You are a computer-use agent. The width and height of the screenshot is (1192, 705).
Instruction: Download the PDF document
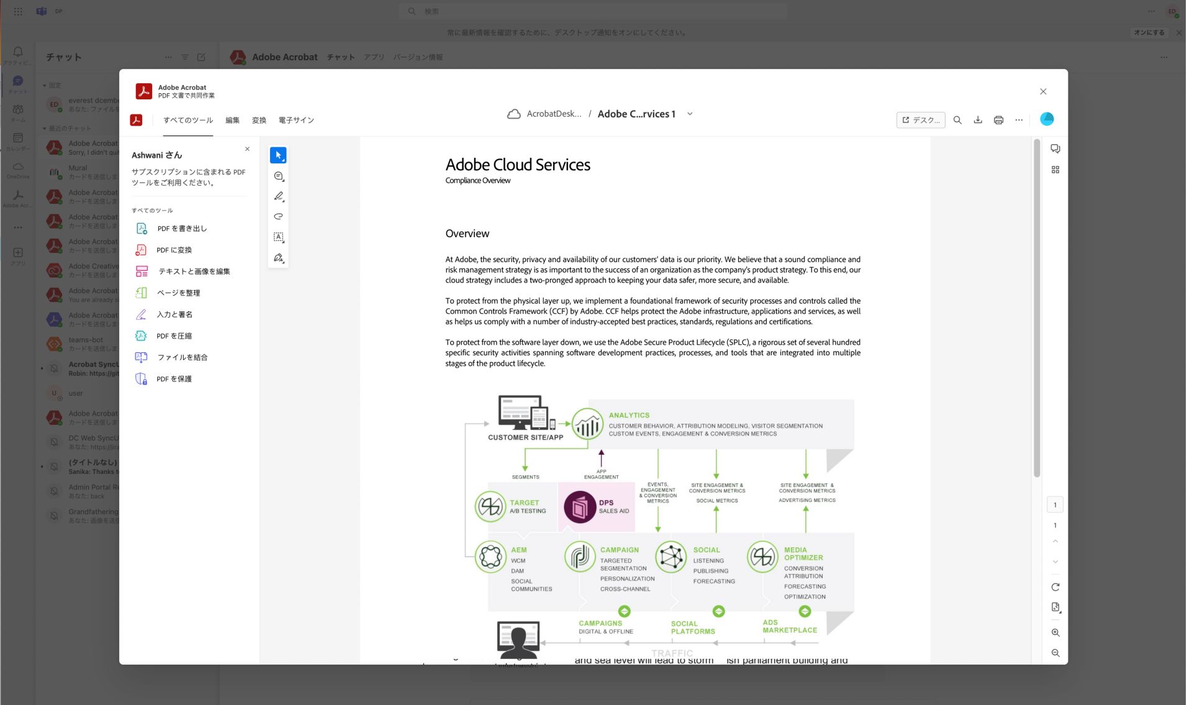point(978,120)
